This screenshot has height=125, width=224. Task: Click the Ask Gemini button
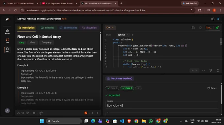(x=189, y=3)
